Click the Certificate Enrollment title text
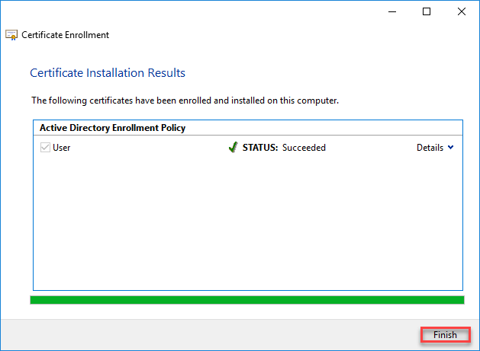 coord(65,35)
